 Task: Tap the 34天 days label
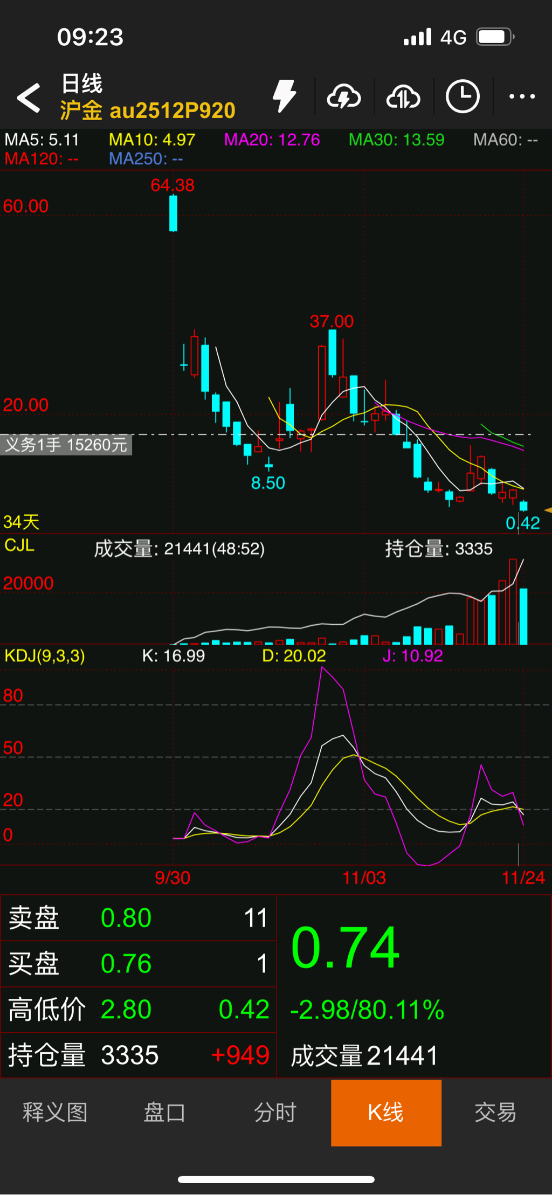22,522
